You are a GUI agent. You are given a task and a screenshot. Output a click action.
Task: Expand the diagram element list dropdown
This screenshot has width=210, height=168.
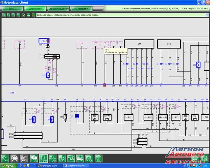click(207, 15)
